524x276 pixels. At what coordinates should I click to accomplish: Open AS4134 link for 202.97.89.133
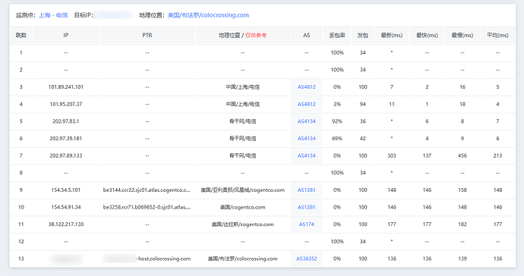point(307,155)
